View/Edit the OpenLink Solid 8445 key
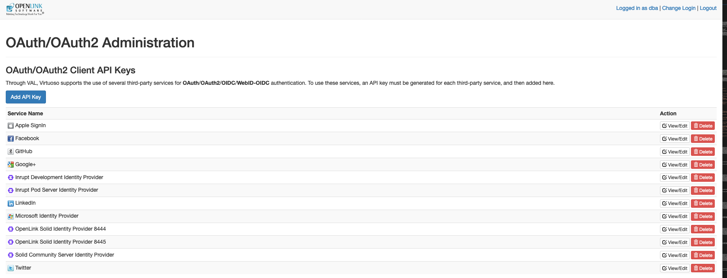 675,242
